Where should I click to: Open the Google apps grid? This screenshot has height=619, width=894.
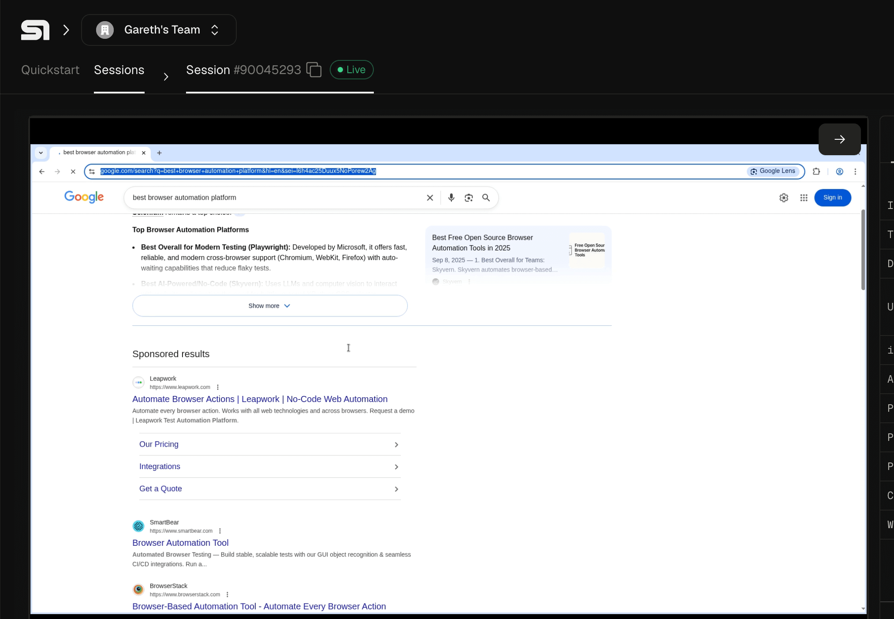click(804, 198)
